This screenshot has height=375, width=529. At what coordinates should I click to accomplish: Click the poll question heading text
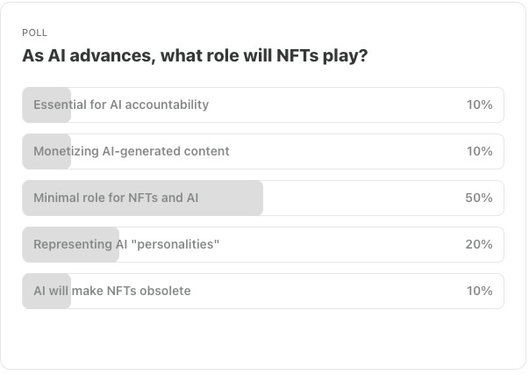(x=195, y=55)
